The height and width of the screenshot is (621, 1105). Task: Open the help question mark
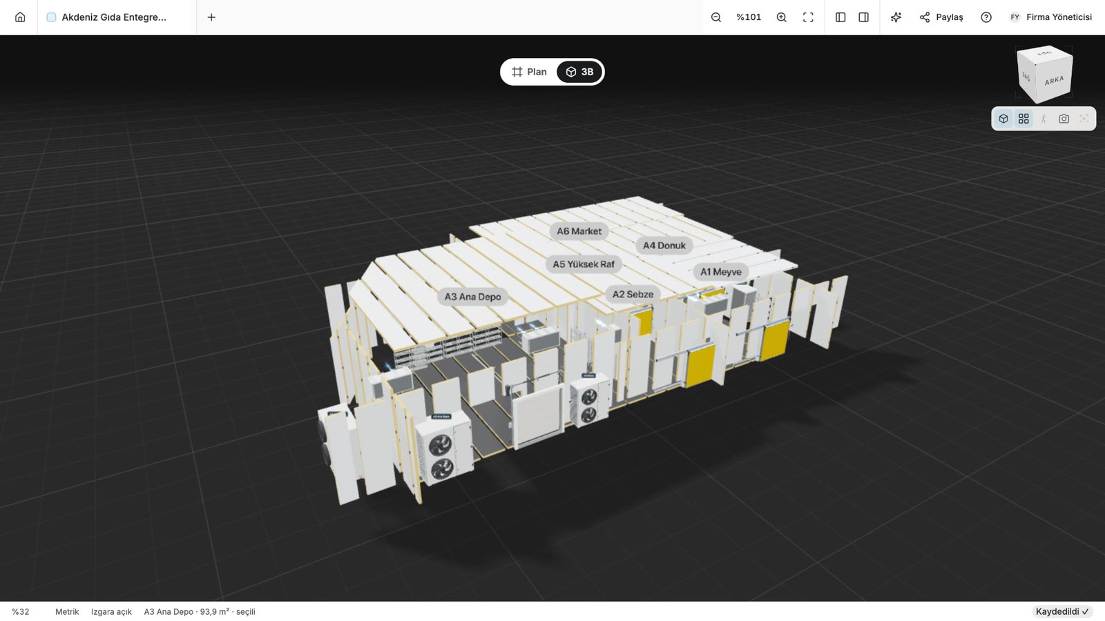tap(986, 17)
